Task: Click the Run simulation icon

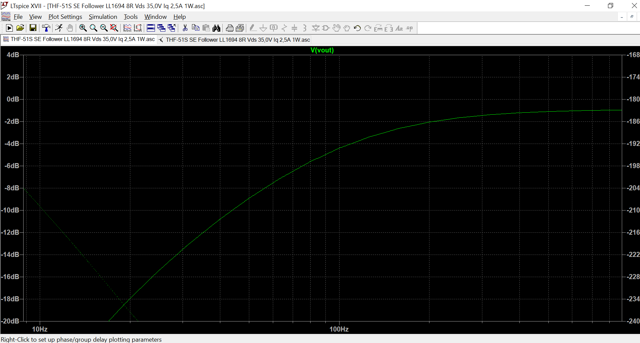Action: (x=9, y=28)
